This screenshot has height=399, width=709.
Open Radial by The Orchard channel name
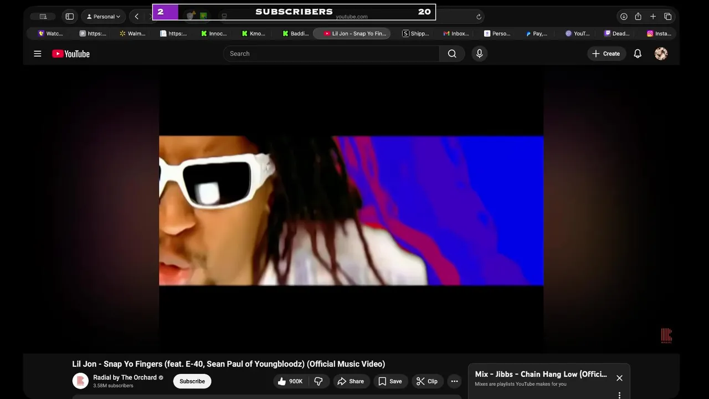tap(125, 377)
